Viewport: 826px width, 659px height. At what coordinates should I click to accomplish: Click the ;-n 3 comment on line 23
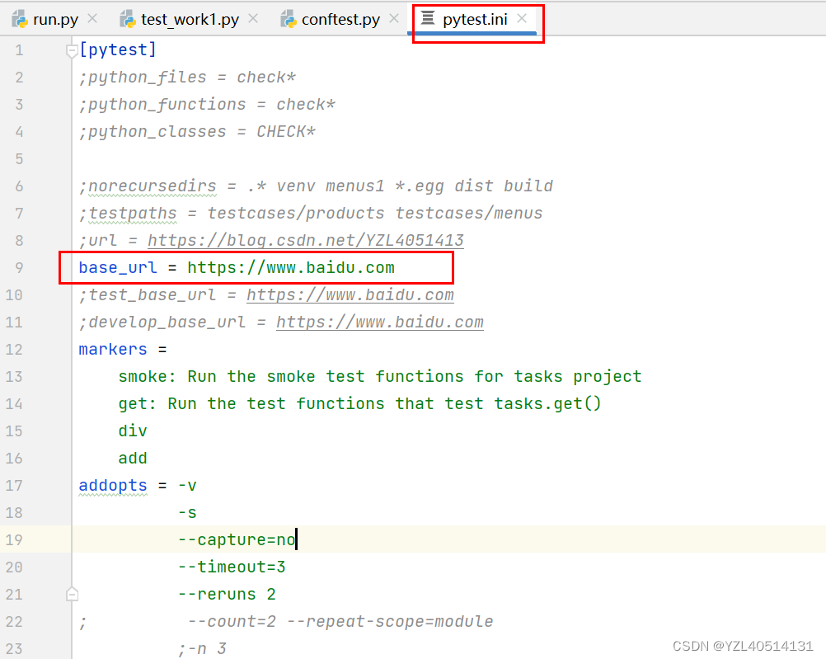202,648
